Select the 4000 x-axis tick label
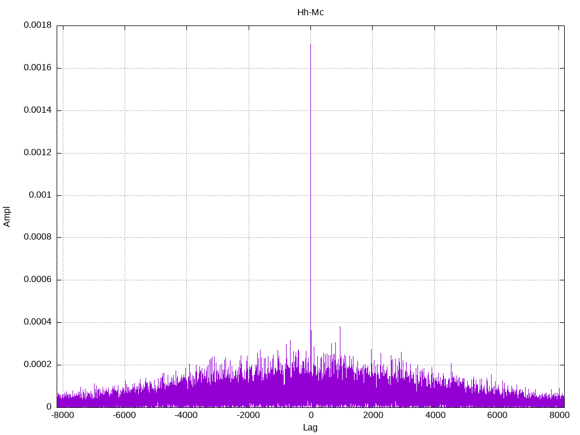This screenshot has height=435, width=580. tap(434, 415)
